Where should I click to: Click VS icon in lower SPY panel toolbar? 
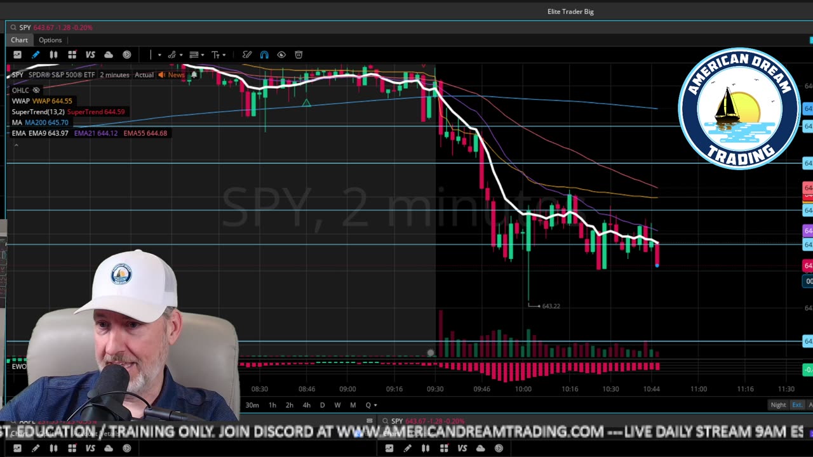click(x=462, y=448)
